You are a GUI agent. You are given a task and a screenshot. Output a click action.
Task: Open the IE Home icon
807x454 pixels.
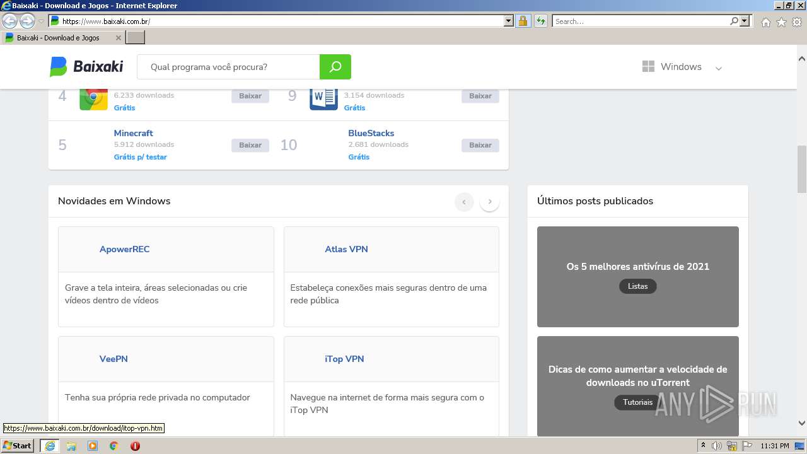point(765,22)
